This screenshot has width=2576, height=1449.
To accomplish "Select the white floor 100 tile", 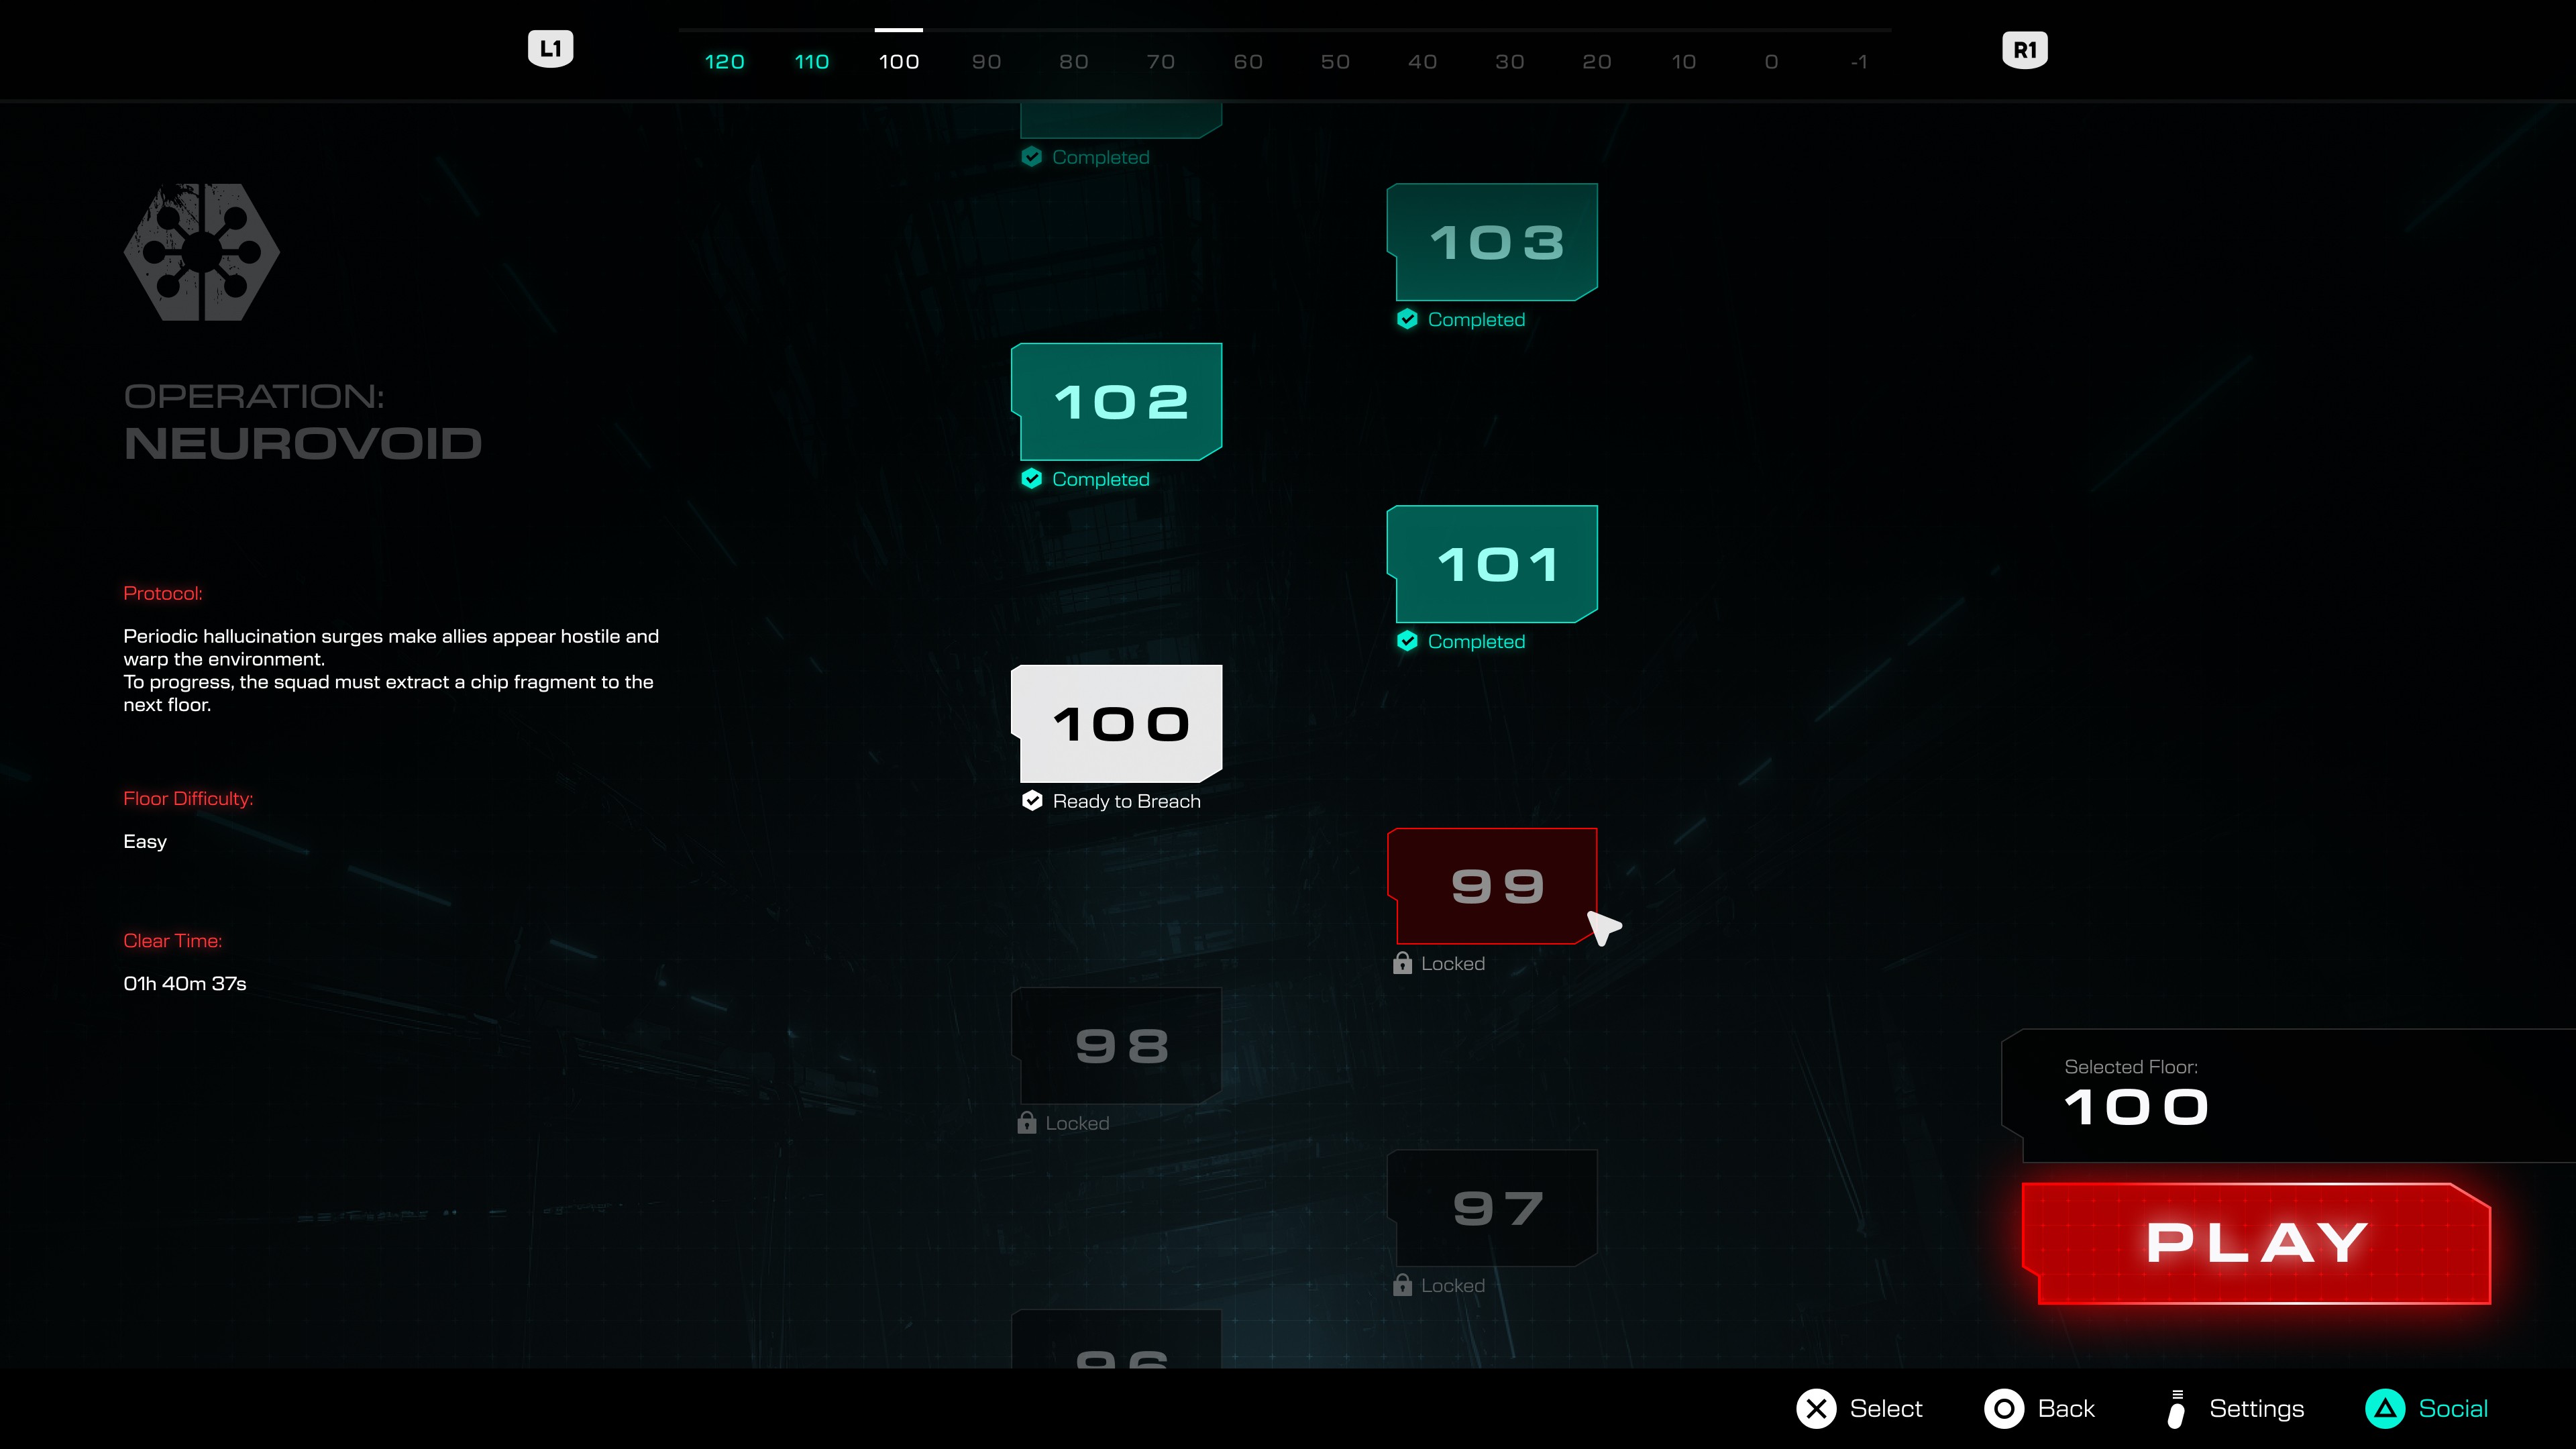I will (x=1118, y=723).
